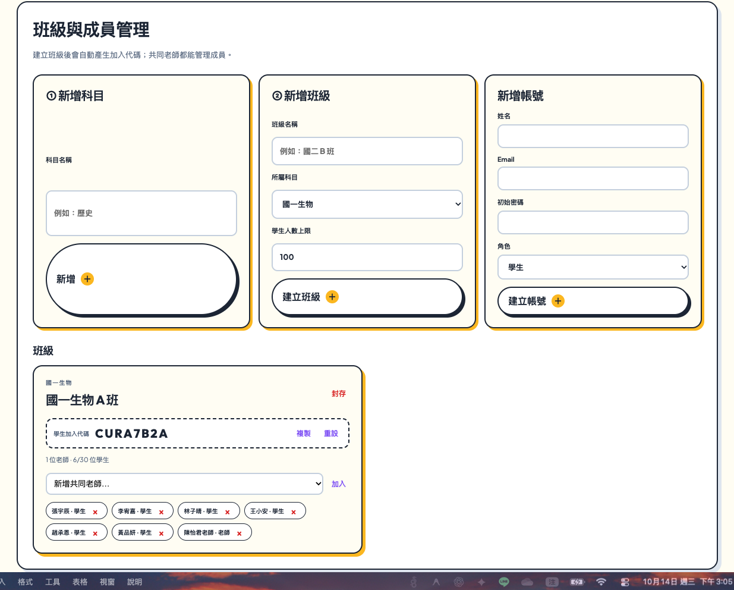This screenshot has width=734, height=590.
Task: Click the sparkle icon in the menu bar
Action: tap(481, 582)
